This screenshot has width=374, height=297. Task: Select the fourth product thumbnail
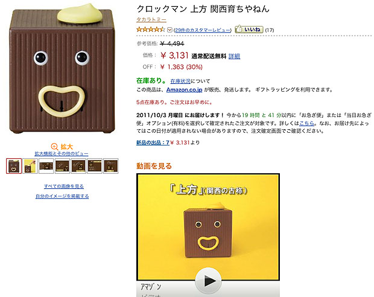coord(62,166)
